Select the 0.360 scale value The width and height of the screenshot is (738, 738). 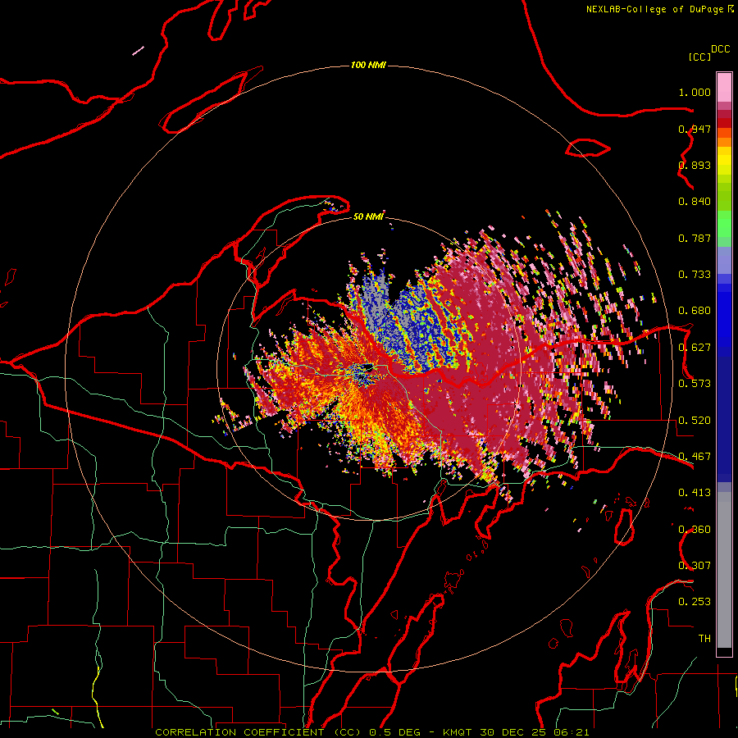tap(695, 530)
